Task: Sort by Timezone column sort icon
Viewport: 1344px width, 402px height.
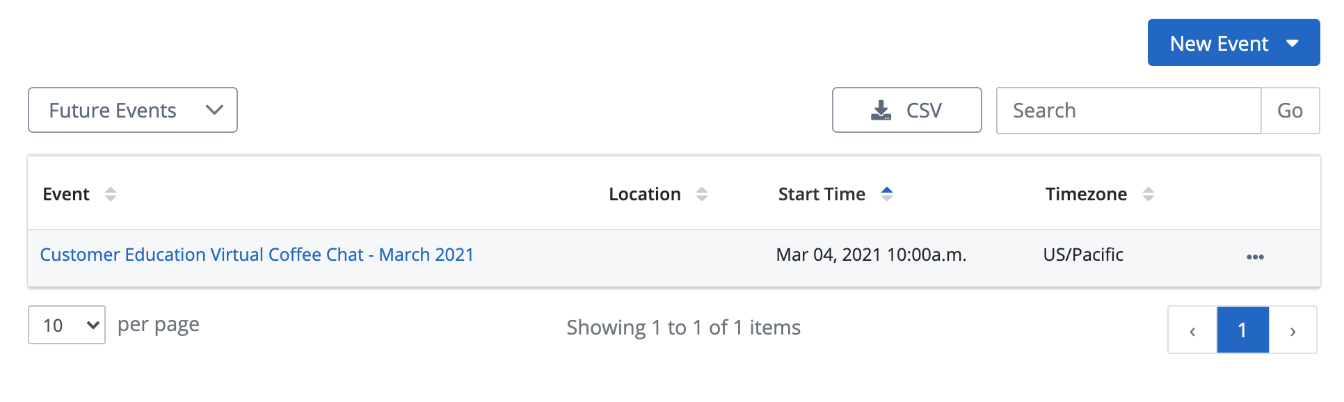Action: click(1149, 194)
